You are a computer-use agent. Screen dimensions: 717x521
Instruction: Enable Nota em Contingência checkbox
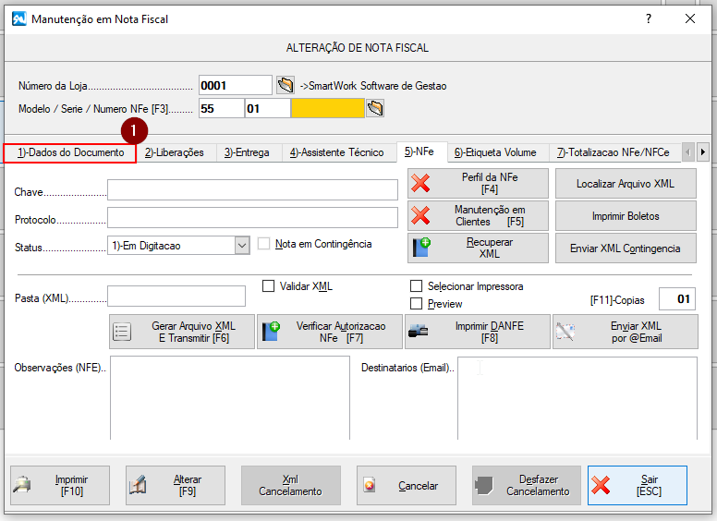pyautogui.click(x=263, y=244)
